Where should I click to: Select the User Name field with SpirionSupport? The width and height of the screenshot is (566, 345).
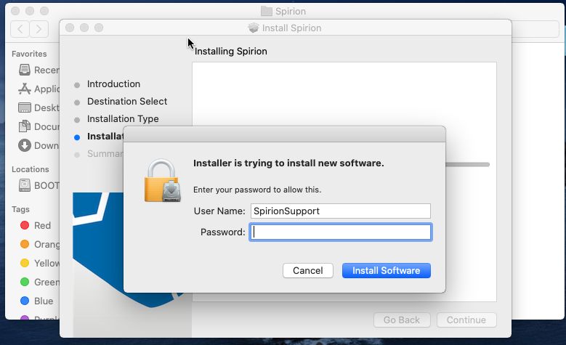pos(340,211)
